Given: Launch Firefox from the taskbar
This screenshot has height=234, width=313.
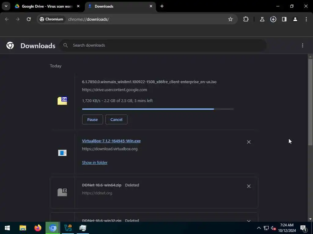Looking at the screenshot, I should [x=38, y=228].
